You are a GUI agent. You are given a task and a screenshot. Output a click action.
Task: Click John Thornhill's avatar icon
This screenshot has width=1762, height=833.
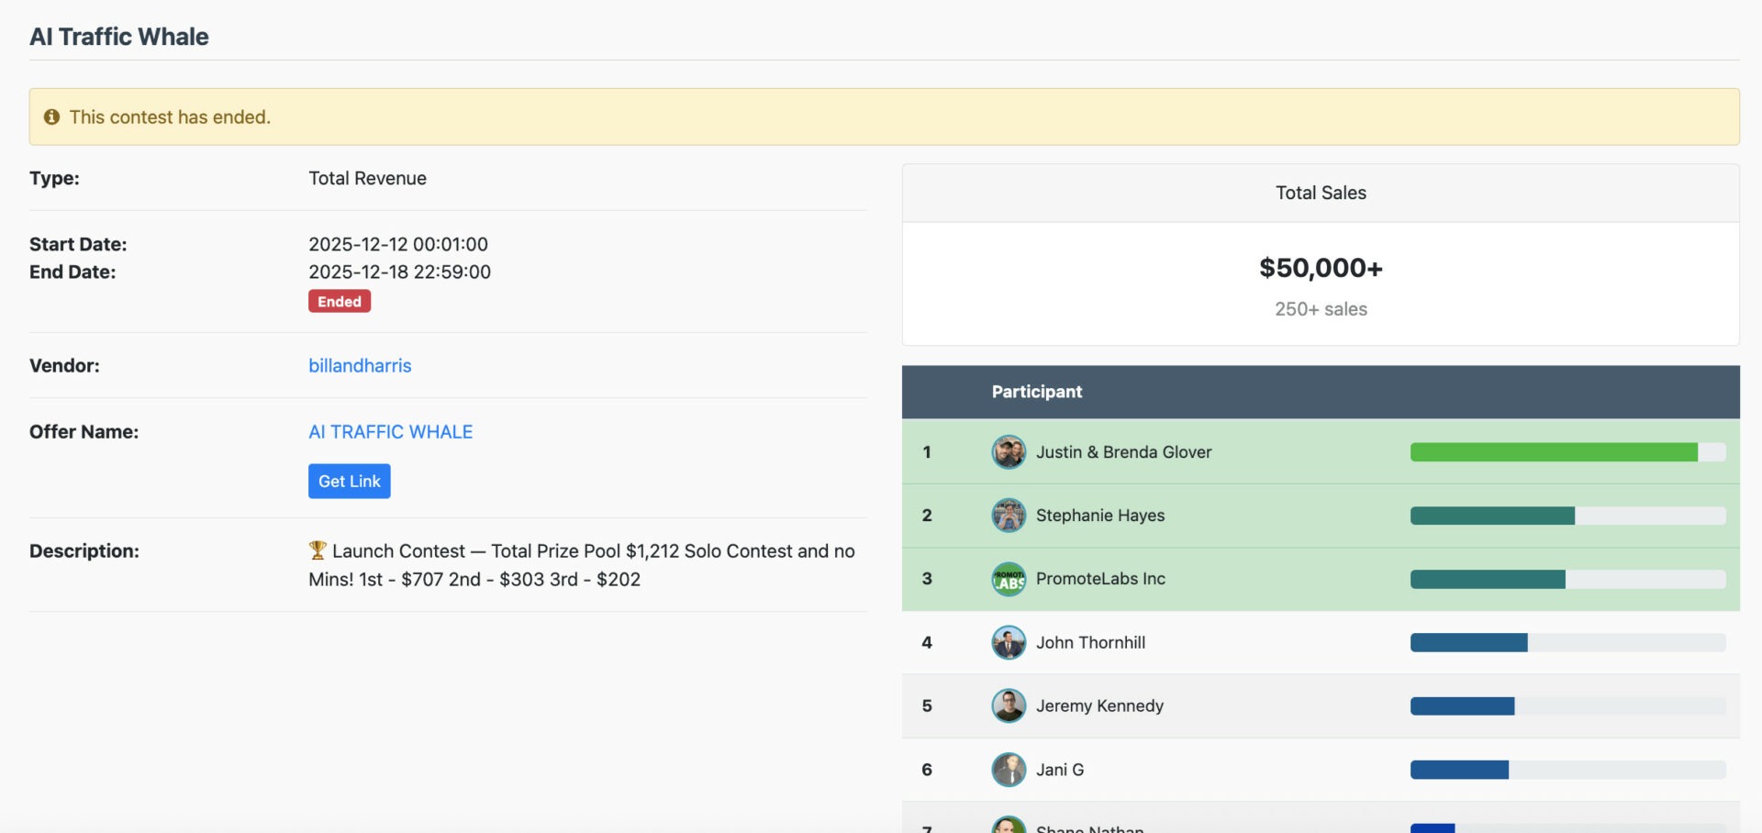pyautogui.click(x=1009, y=642)
